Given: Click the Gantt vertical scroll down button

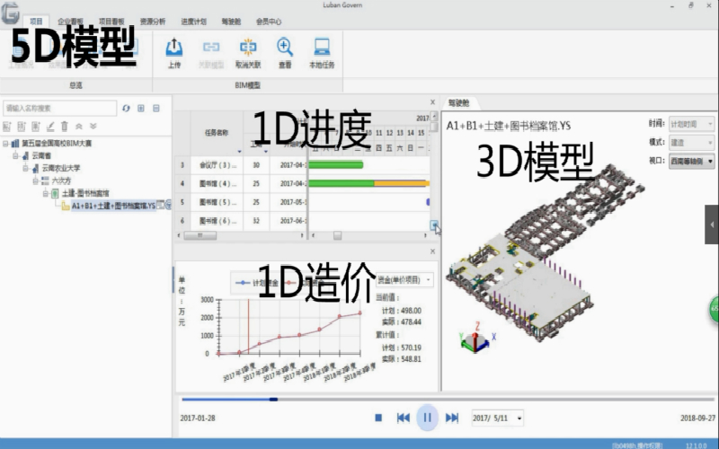Looking at the screenshot, I should tap(434, 225).
